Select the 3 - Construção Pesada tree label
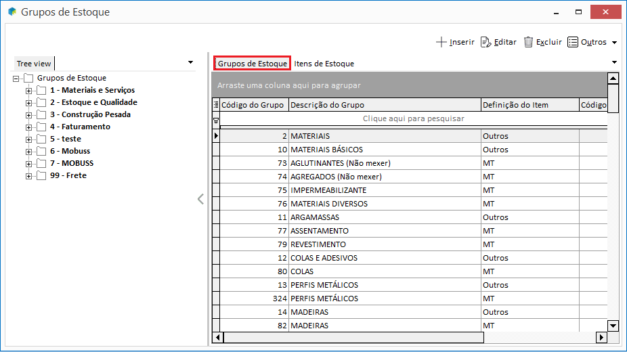Viewport: 627px width, 352px height. tap(90, 114)
